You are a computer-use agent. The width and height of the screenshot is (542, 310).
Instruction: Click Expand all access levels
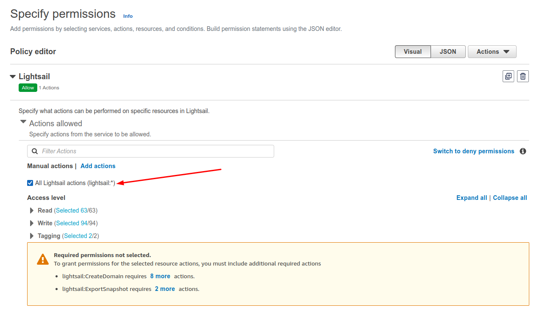pyautogui.click(x=472, y=198)
